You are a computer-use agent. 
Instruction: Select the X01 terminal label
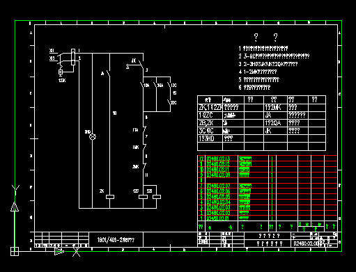point(52,51)
